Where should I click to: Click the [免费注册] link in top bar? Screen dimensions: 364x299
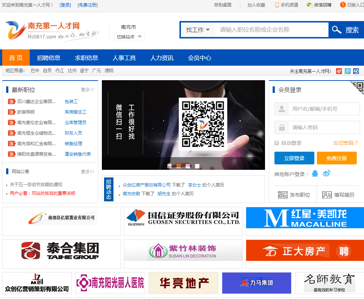pos(87,5)
